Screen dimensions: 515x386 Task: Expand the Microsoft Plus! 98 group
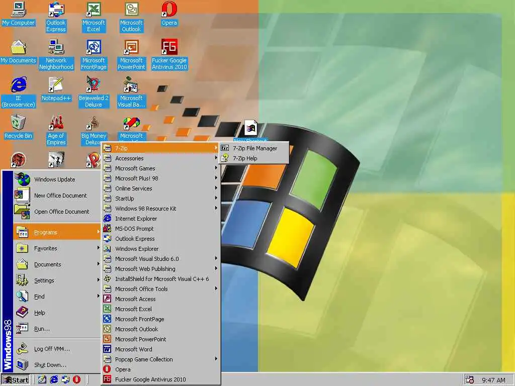[x=160, y=178]
